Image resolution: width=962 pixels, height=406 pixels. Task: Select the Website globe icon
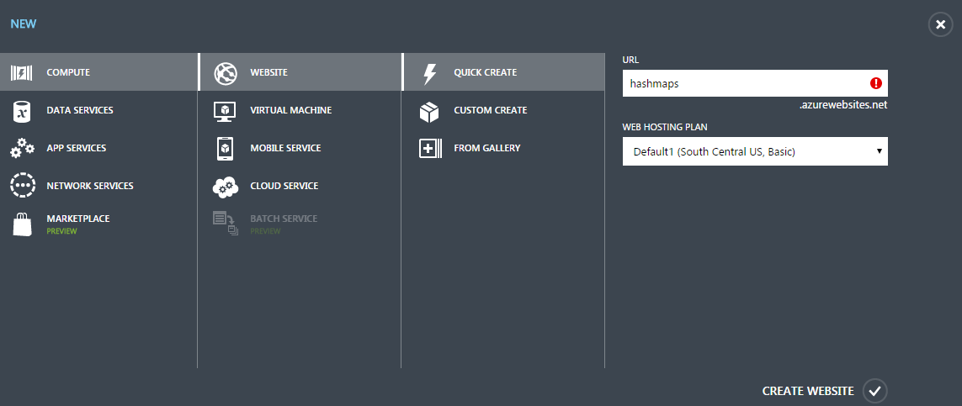(x=226, y=73)
